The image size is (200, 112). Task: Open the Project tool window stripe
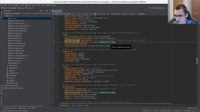click(1, 14)
